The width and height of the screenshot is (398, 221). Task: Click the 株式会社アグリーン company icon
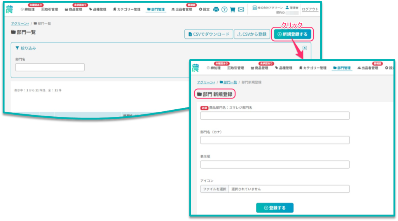[255, 7]
